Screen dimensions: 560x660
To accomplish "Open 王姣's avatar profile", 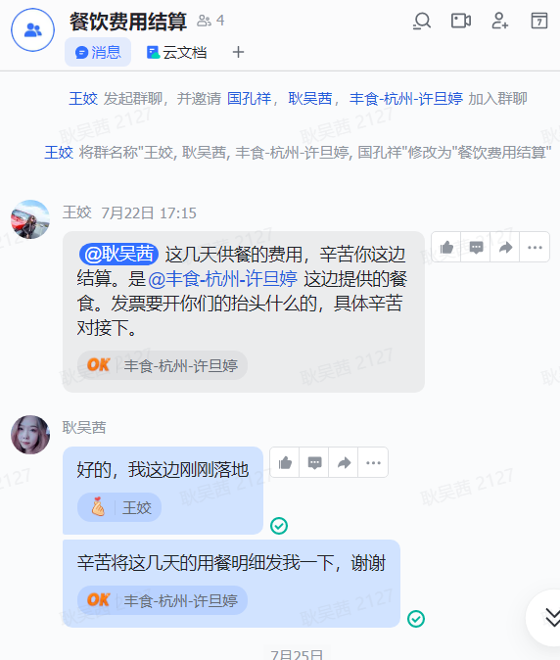I will pyautogui.click(x=30, y=219).
